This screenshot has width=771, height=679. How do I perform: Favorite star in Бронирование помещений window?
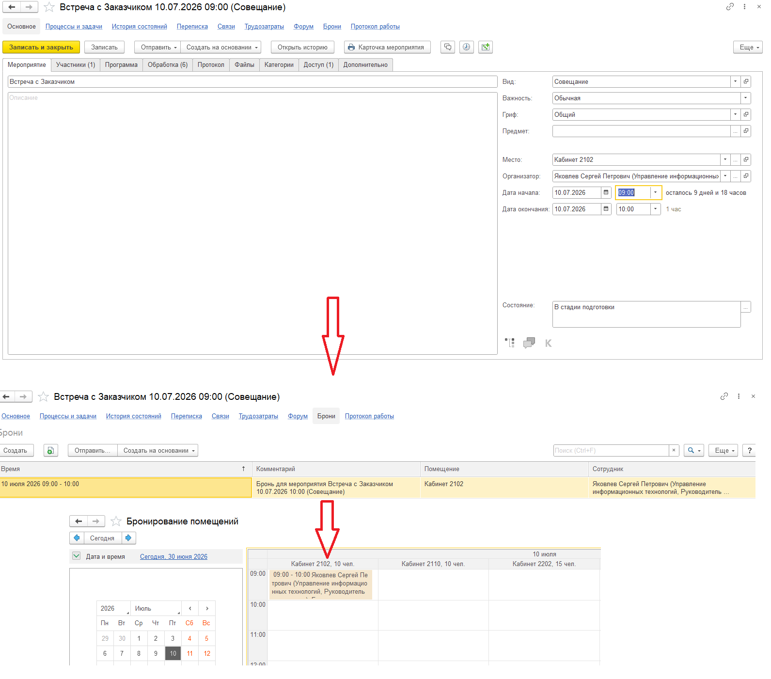click(116, 521)
